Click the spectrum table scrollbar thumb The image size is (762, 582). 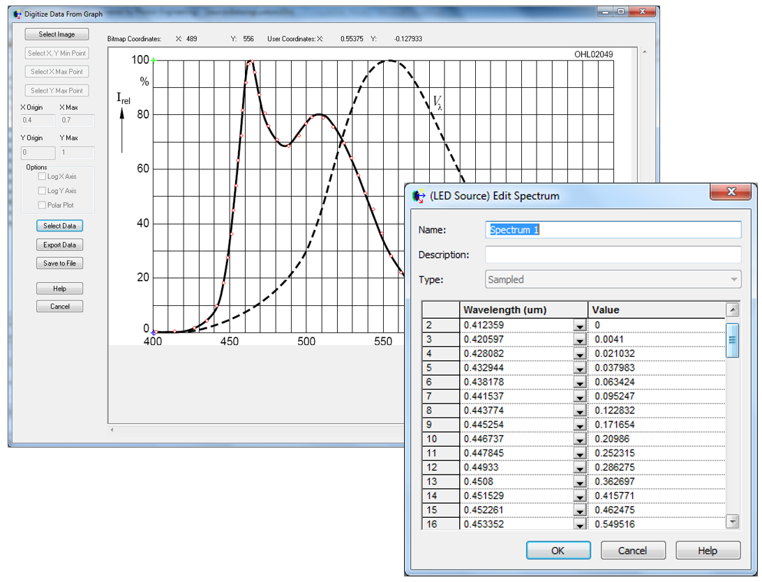[x=733, y=340]
